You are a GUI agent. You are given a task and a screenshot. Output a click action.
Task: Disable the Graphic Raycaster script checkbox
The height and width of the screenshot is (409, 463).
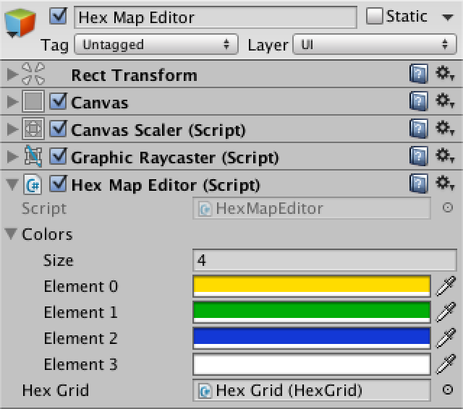58,156
